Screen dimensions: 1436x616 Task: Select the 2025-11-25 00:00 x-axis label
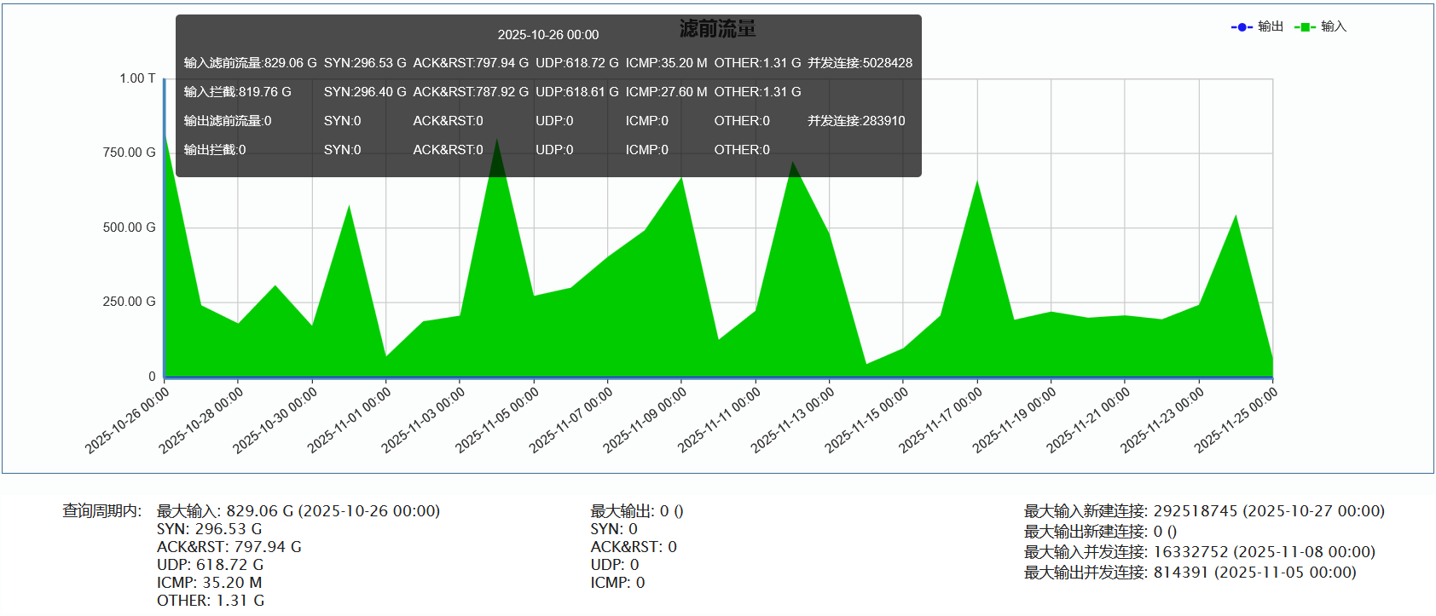[x=1236, y=420]
